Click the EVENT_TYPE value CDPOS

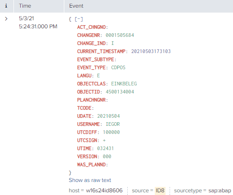pyautogui.click(x=118, y=67)
